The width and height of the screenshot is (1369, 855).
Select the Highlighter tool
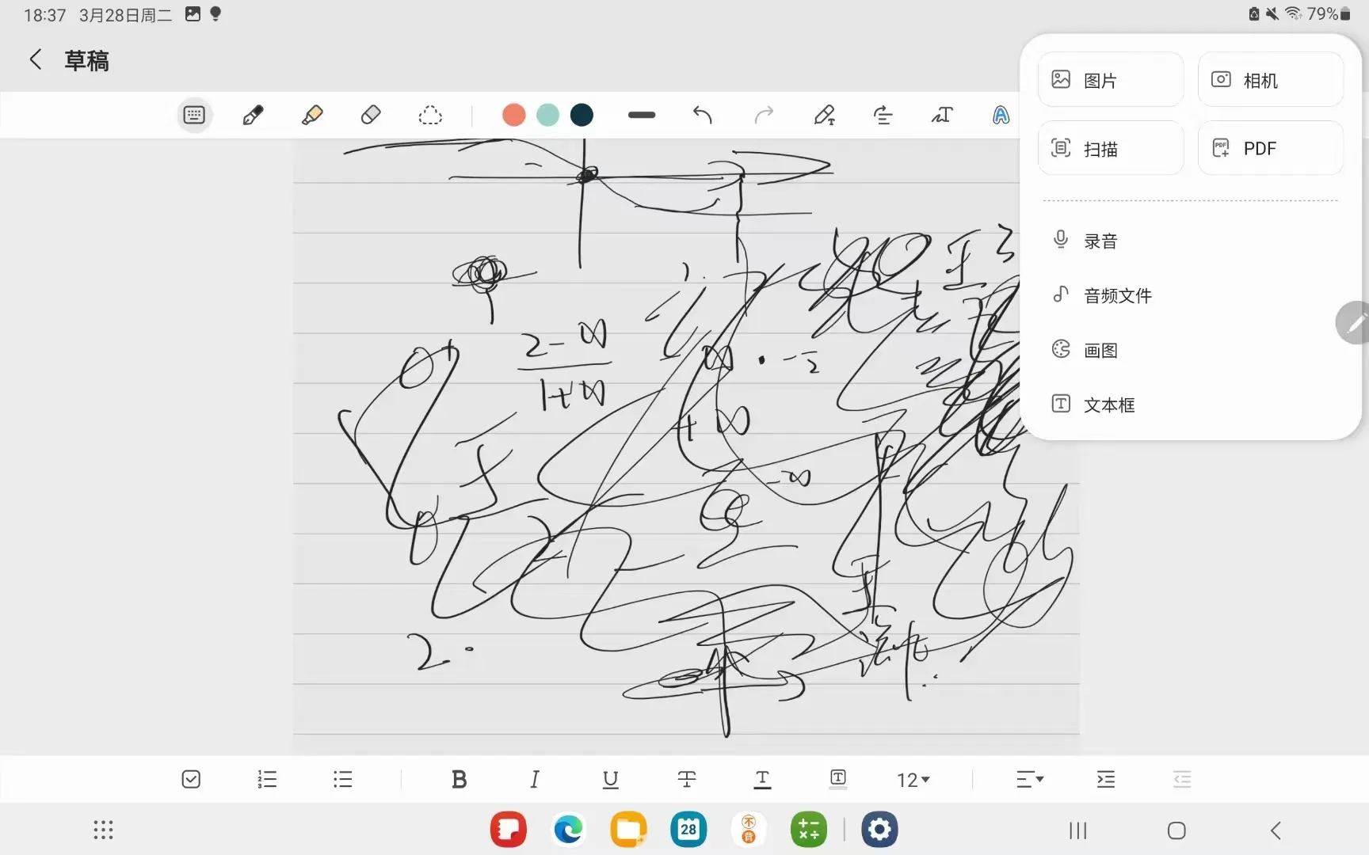[312, 116]
